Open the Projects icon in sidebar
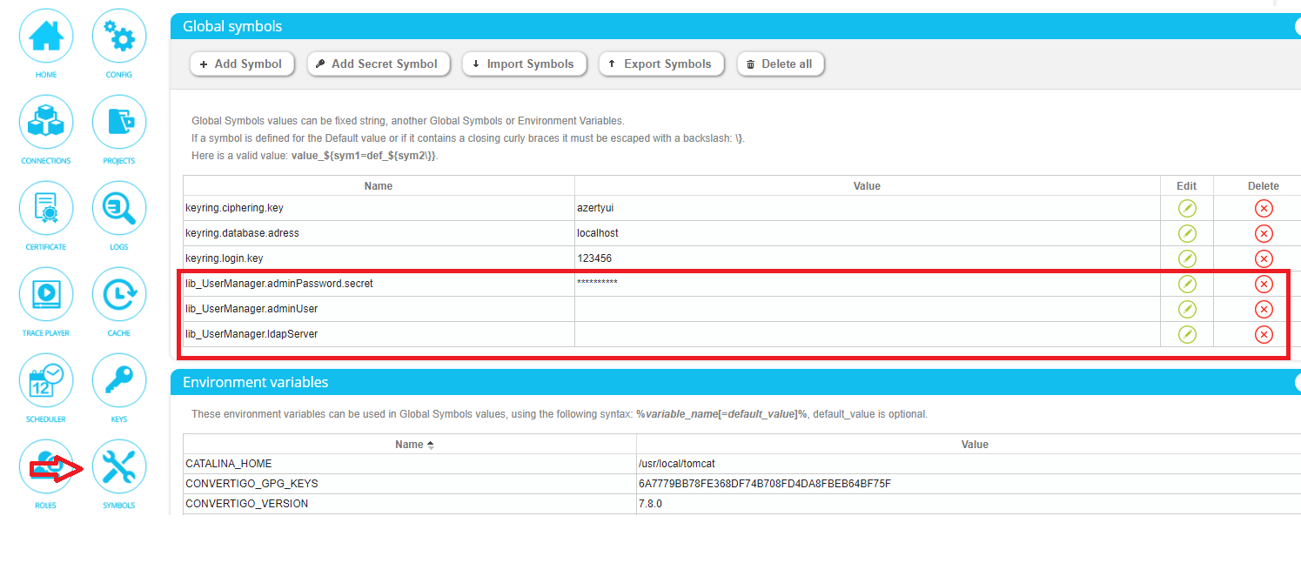The image size is (1301, 583). 119,123
